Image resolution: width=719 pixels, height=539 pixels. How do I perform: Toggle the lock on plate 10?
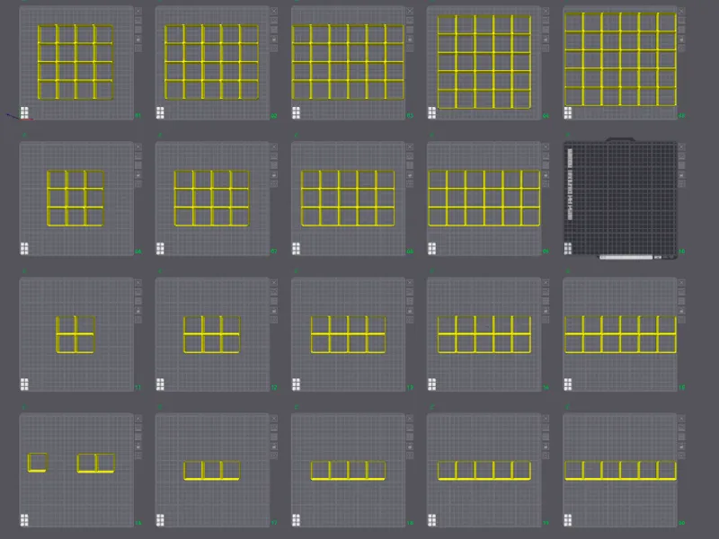[681, 174]
